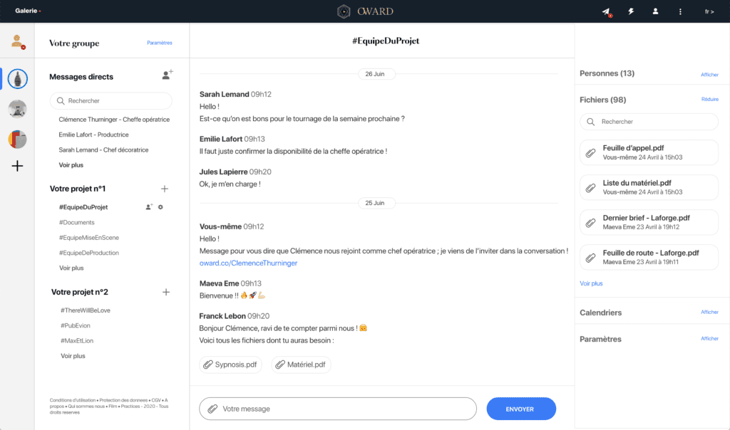Click search icon in direct messages field
This screenshot has height=430, width=730.
pos(61,101)
